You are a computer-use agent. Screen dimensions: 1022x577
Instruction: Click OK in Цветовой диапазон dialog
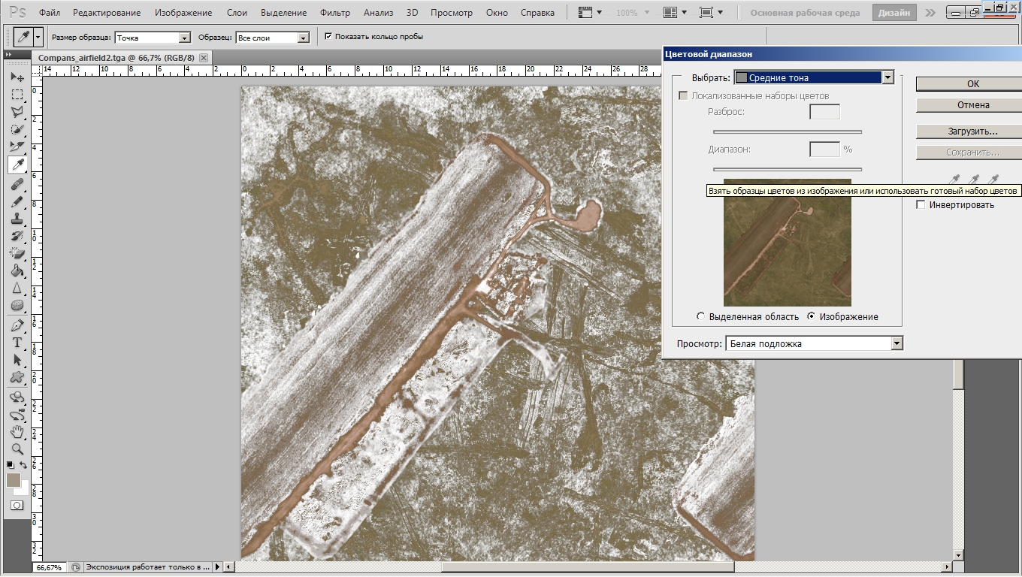click(972, 84)
